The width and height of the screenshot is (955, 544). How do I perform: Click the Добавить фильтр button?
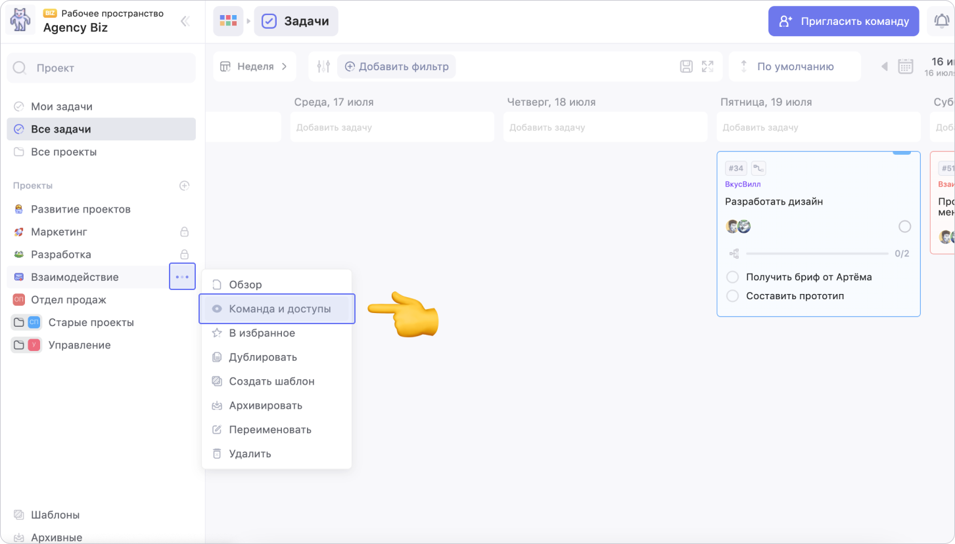coord(396,66)
